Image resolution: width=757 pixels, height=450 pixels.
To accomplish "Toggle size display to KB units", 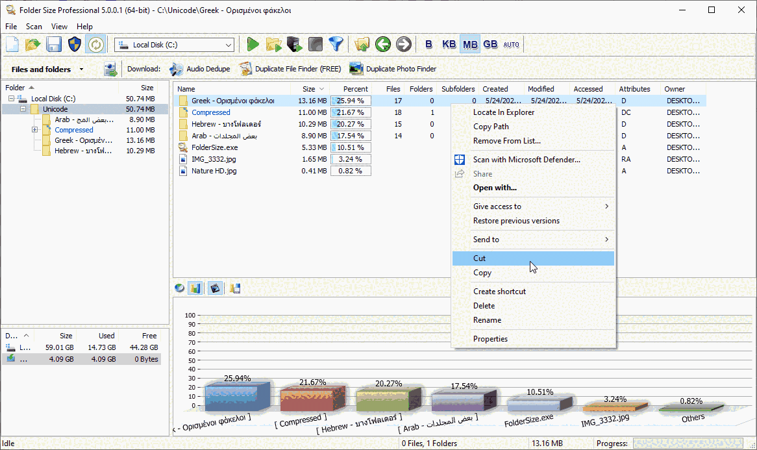I will [x=449, y=44].
